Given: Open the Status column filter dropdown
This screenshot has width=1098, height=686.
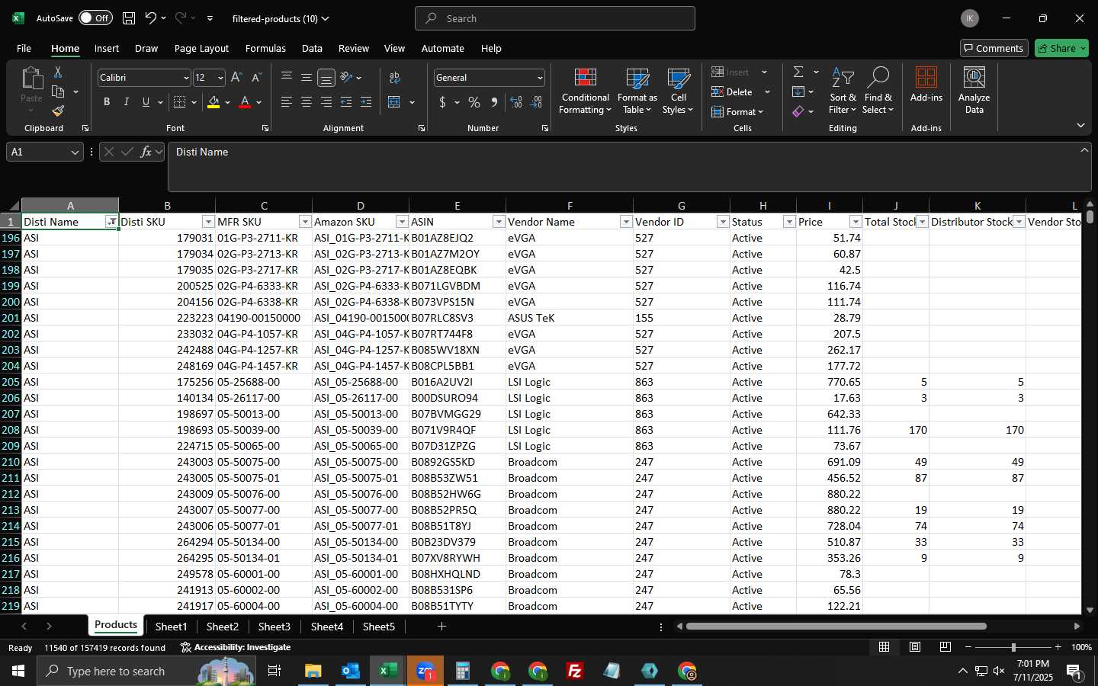Looking at the screenshot, I should coord(789,222).
